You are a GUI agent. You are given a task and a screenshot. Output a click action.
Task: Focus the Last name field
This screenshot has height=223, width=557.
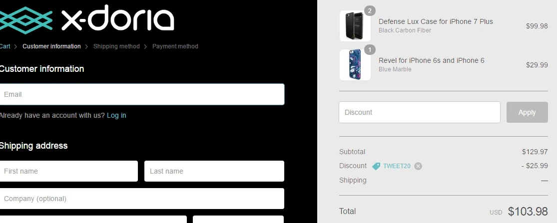click(214, 171)
